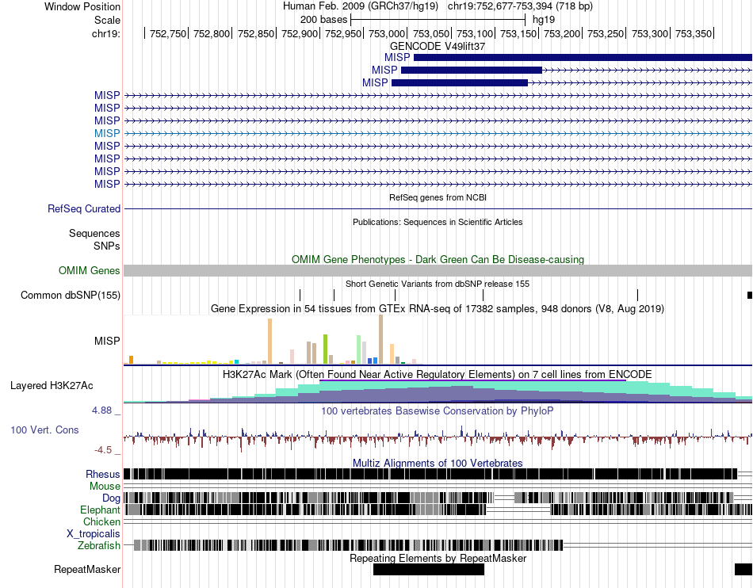Select the light-blue highlighted MISP transcript label
Image resolution: width=753 pixels, height=588 pixels.
pos(107,133)
